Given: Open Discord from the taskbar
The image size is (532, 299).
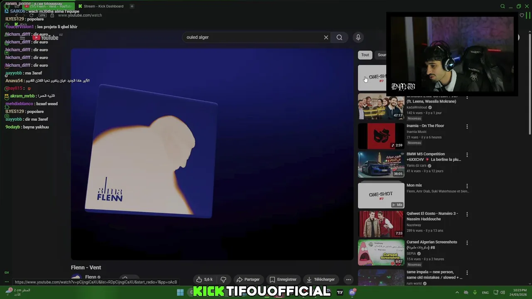Looking at the screenshot, I should point(352,292).
